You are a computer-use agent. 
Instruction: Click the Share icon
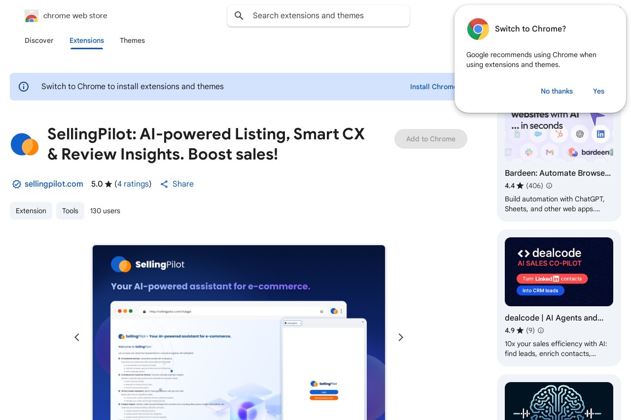[x=164, y=184]
